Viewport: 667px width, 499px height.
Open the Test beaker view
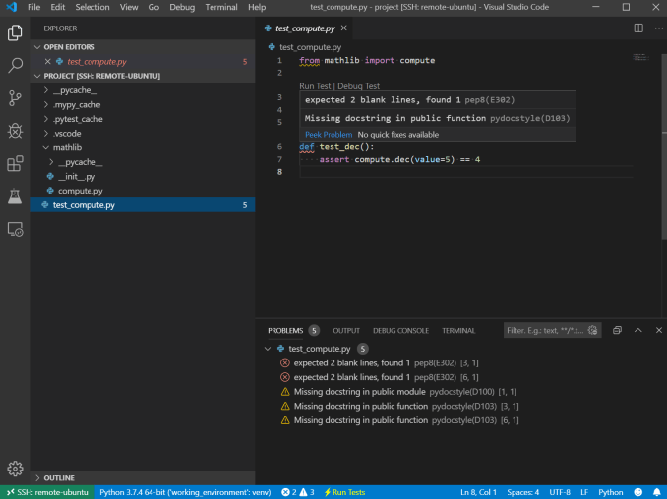point(15,196)
